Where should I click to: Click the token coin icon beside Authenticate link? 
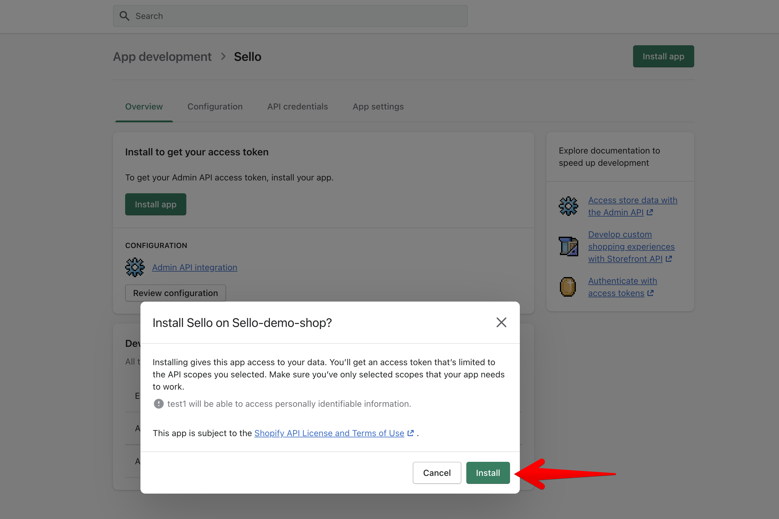[x=568, y=287]
